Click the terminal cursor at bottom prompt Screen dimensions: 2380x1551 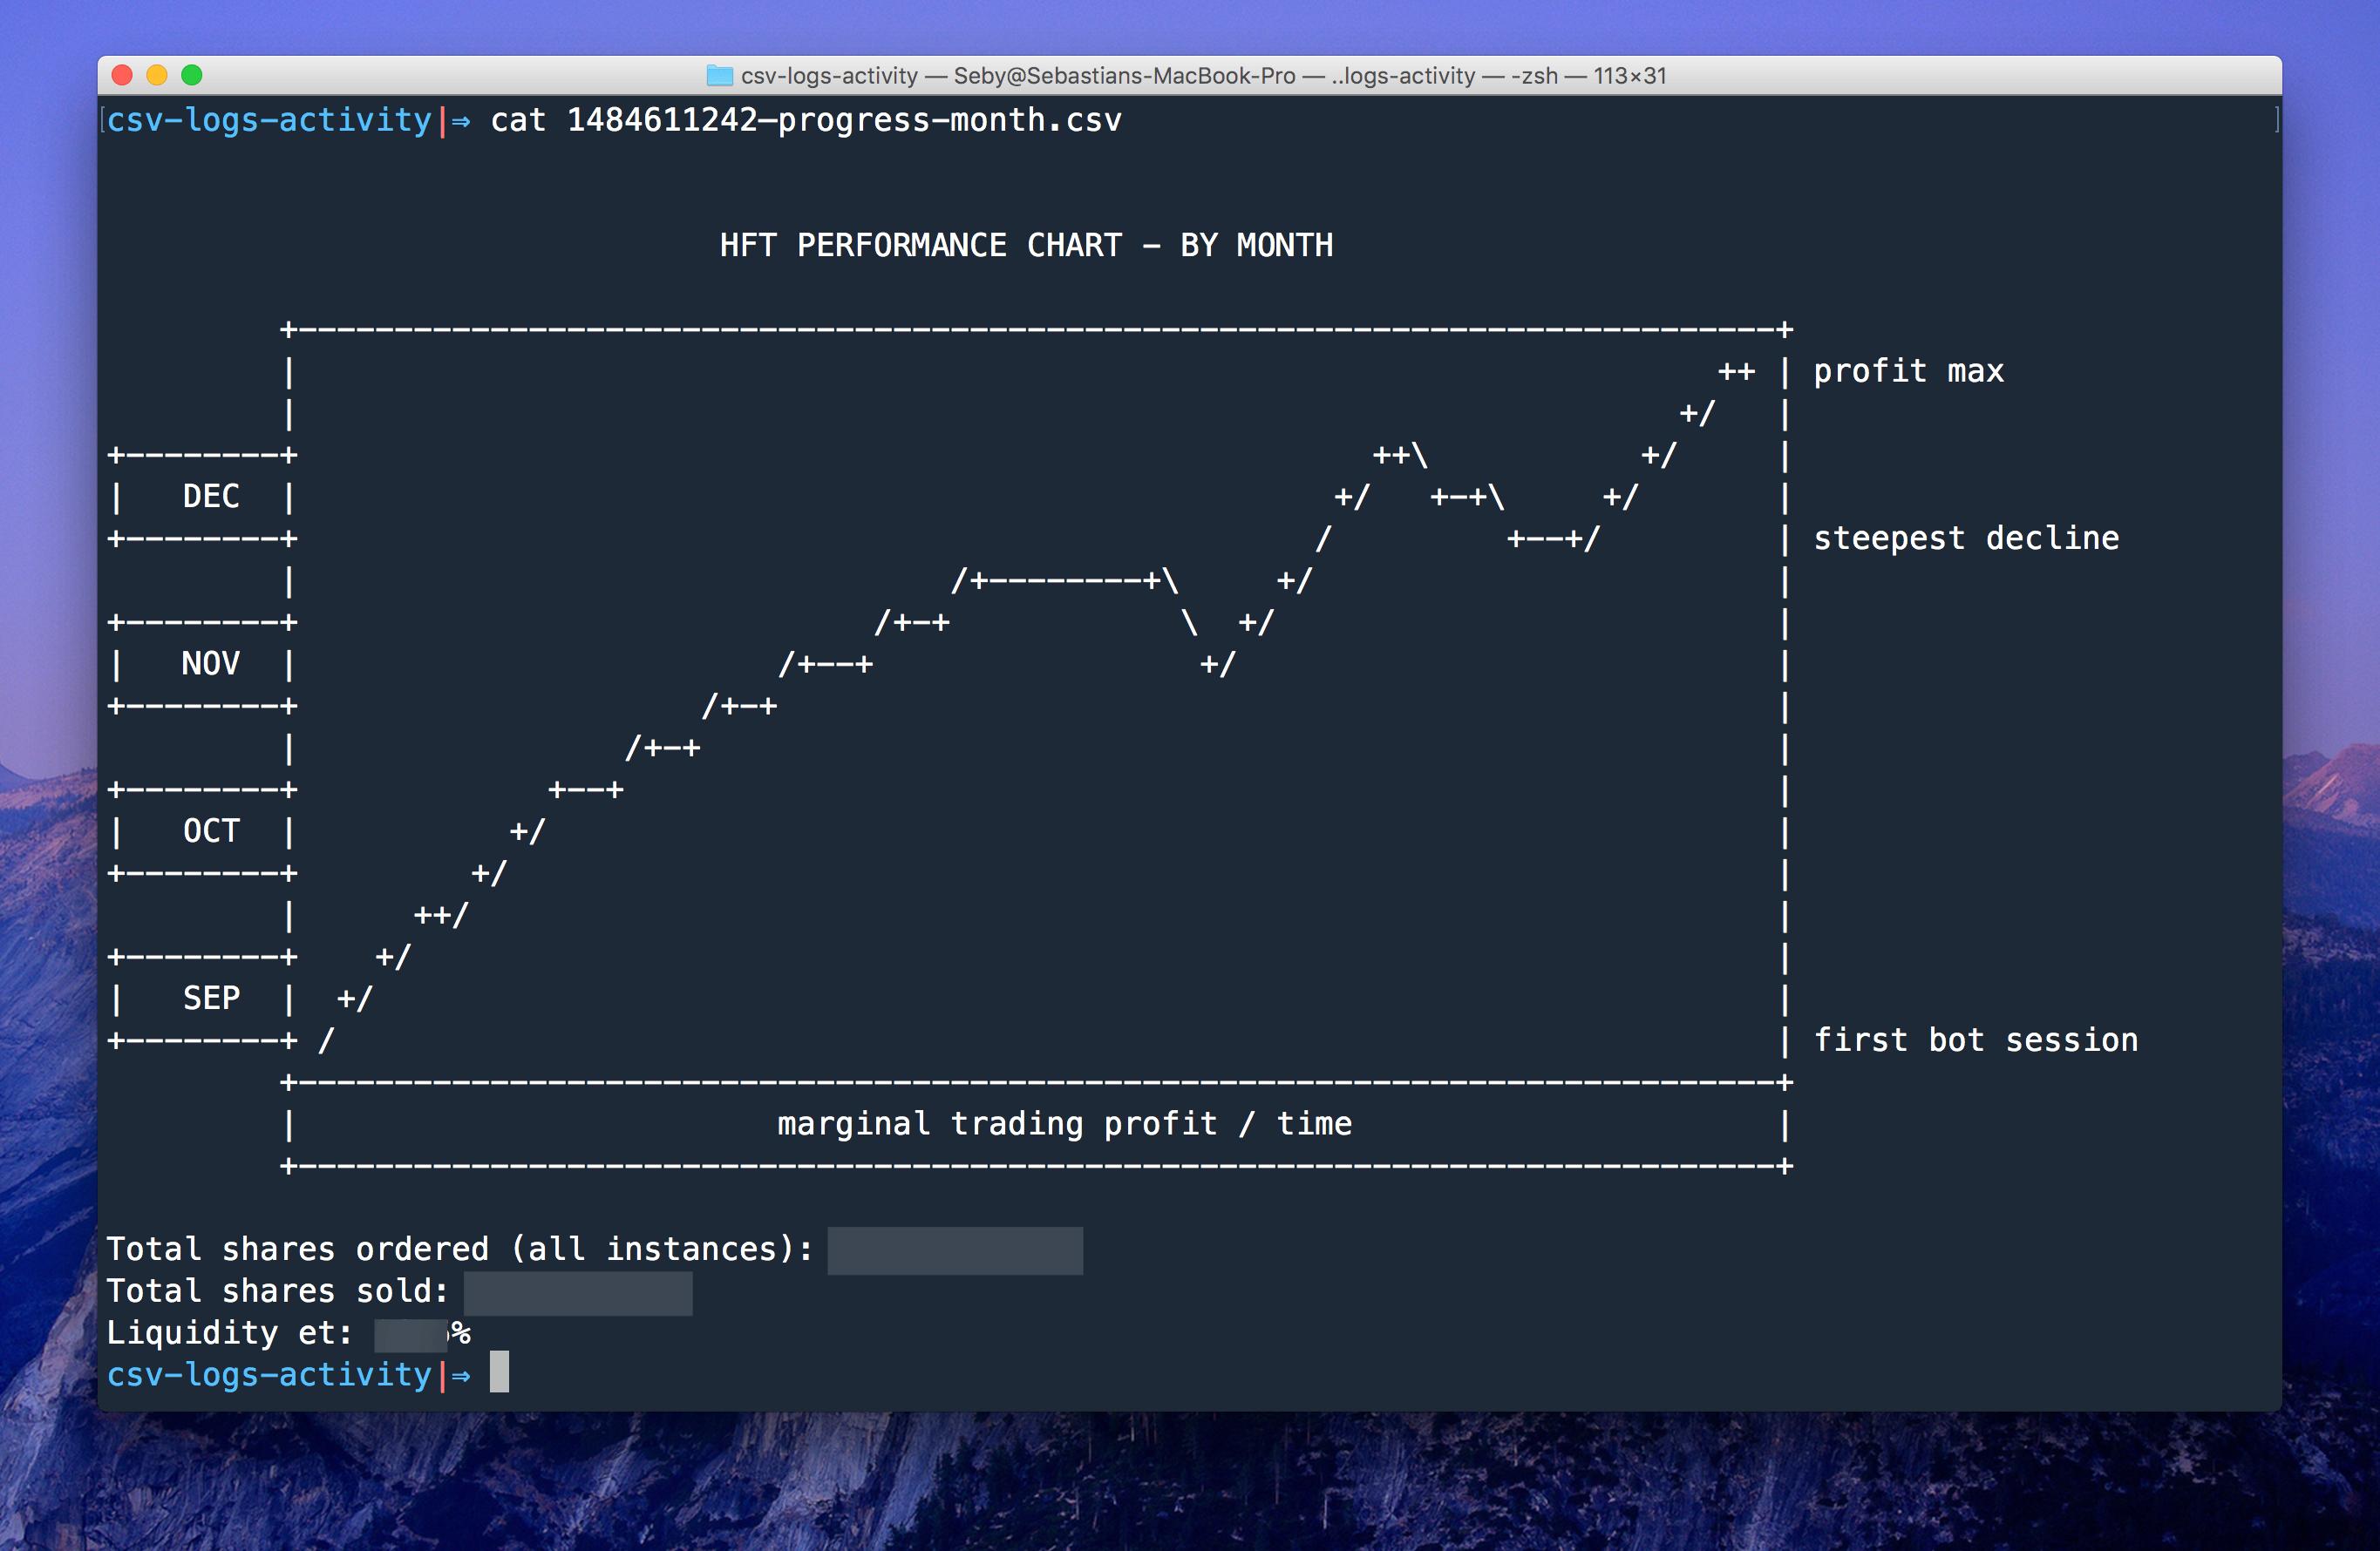[x=499, y=1372]
